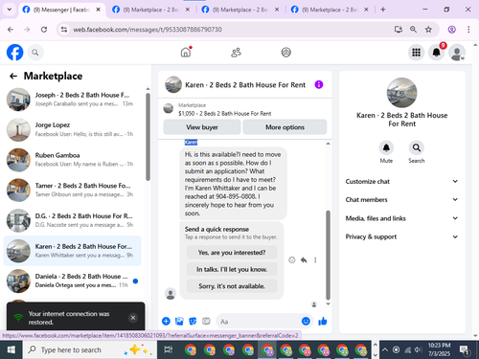The height and width of the screenshot is (359, 479).
Task: Click Karen's large profile thumbnail in side panel
Action: pyautogui.click(x=401, y=93)
